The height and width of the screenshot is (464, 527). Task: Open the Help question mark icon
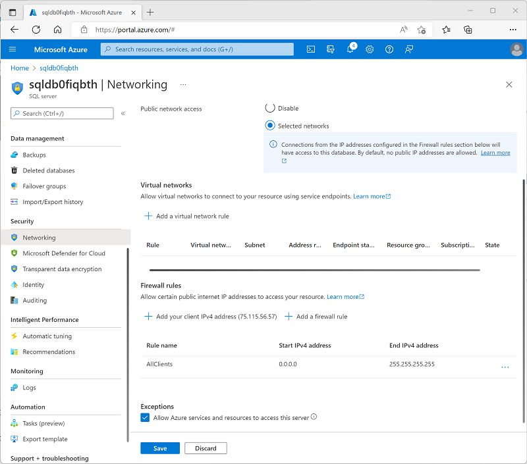pyautogui.click(x=389, y=49)
